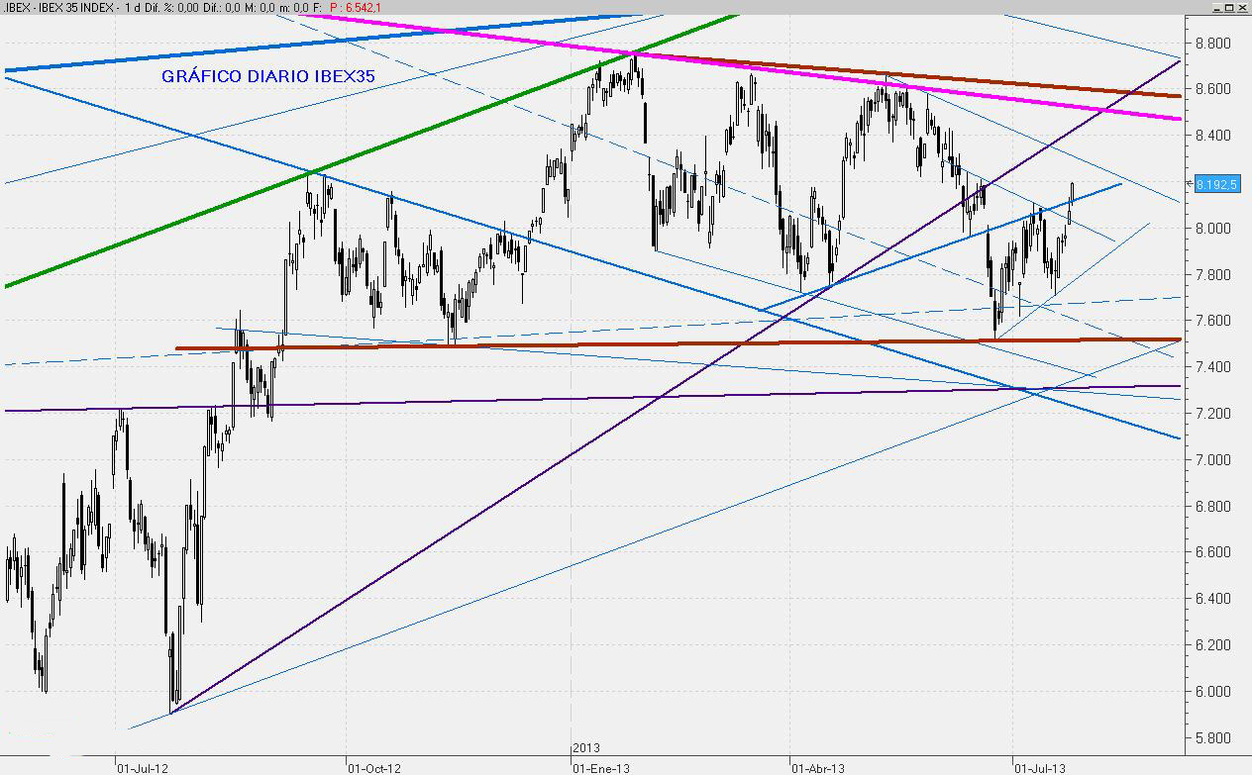Select the 01-Ene-13 date marker

click(601, 767)
